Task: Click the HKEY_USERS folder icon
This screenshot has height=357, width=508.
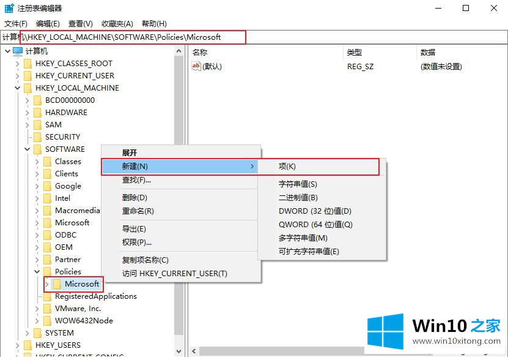Action: point(28,345)
